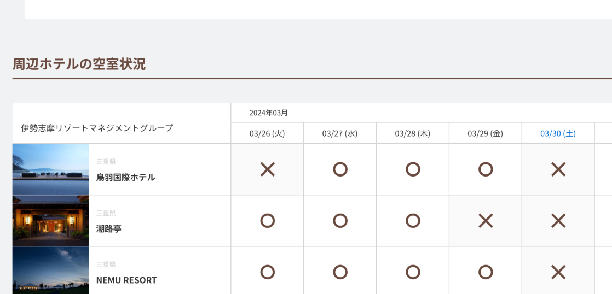
Task: Open the NEMU RESORT hotel name link
Action: coord(126,280)
